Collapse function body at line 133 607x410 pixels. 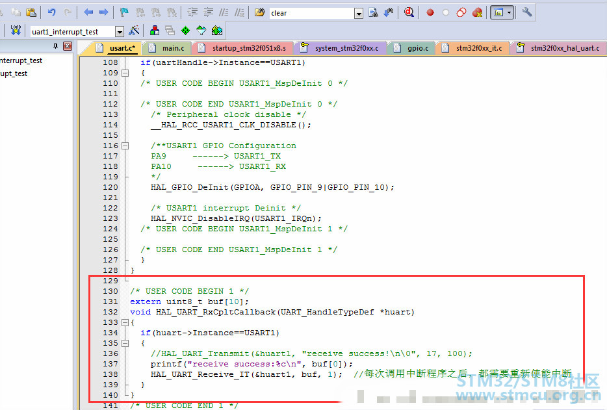click(125, 322)
